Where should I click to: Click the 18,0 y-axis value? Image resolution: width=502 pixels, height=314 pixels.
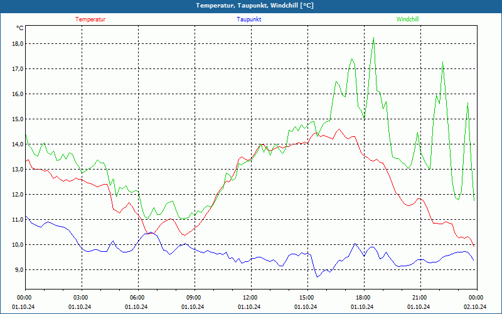(19, 44)
